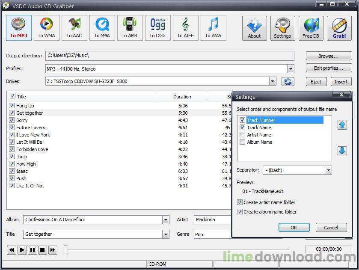Start ripping with the Grab! icon
This screenshot has width=359, height=270.
(x=339, y=28)
